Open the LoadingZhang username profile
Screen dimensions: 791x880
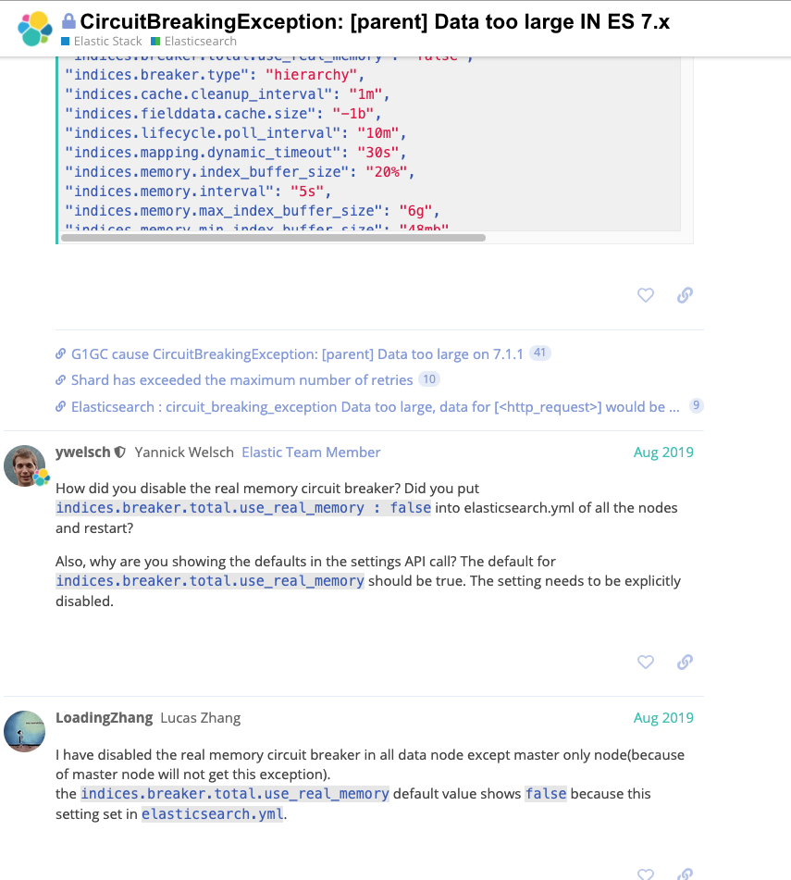[x=104, y=718]
